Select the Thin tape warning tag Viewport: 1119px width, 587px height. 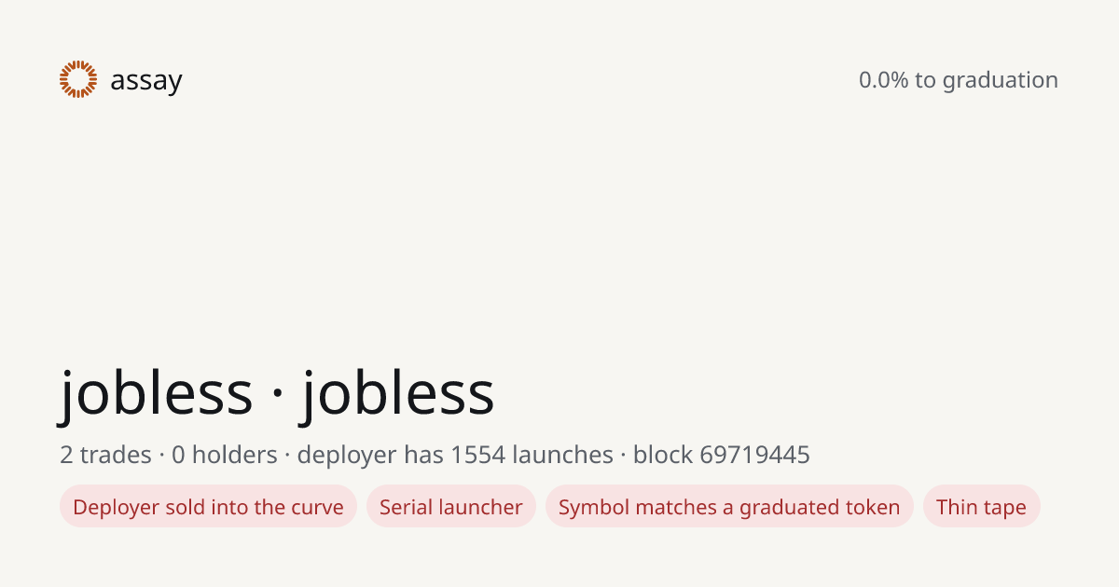[x=981, y=507]
